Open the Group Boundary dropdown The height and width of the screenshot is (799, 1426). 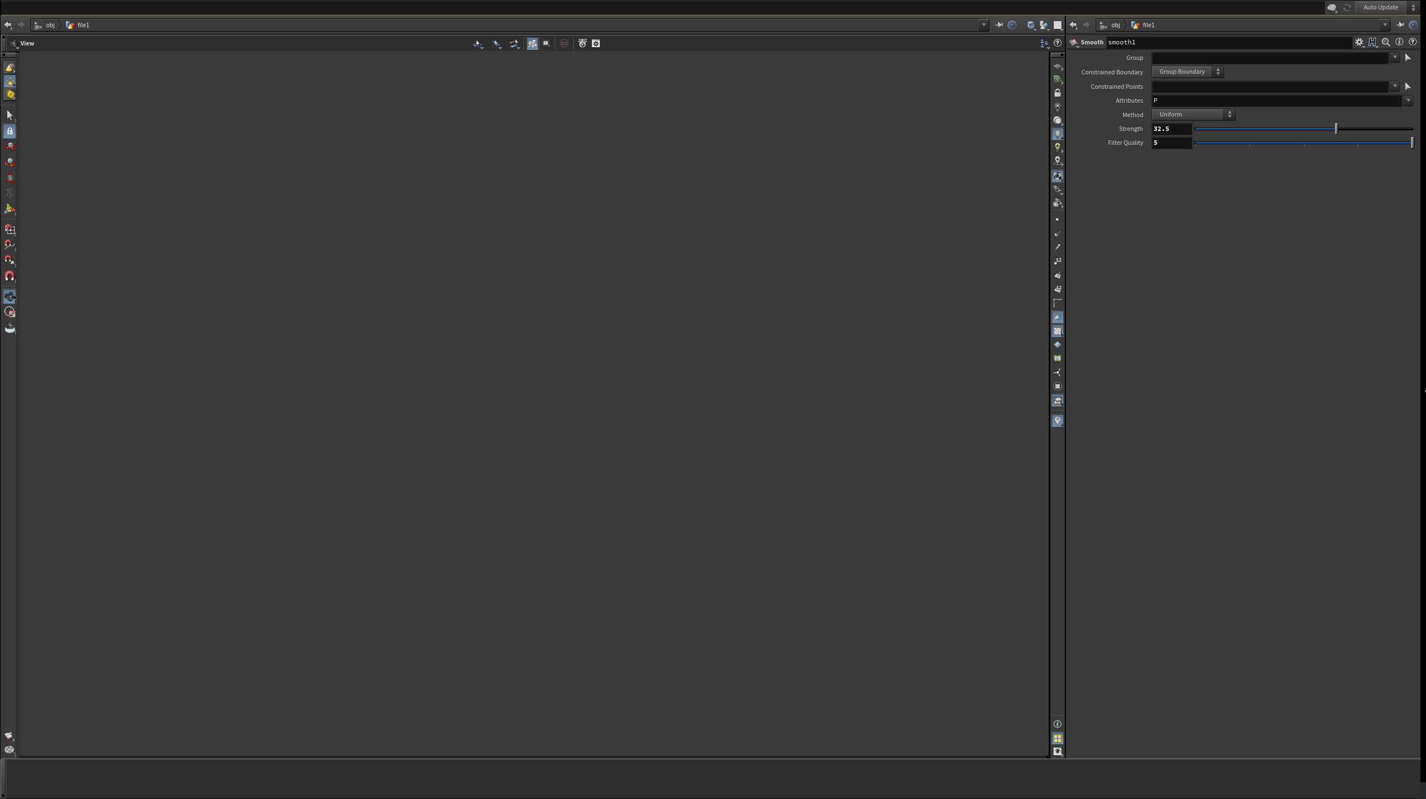click(x=1187, y=72)
